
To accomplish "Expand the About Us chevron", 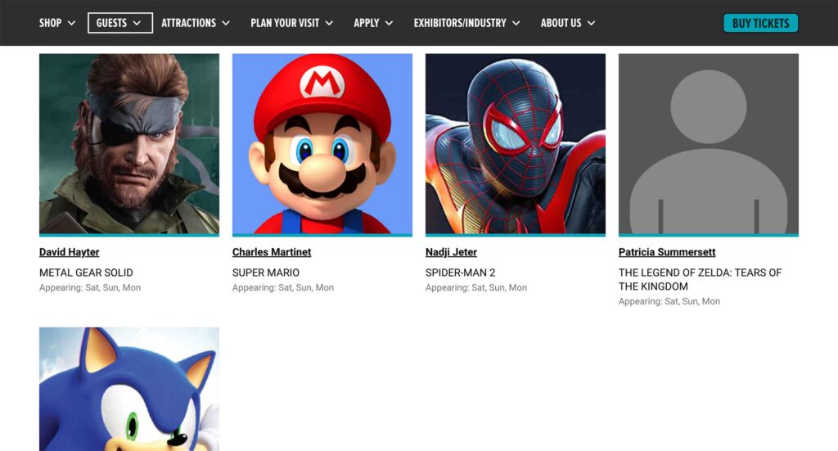I will pos(591,23).
